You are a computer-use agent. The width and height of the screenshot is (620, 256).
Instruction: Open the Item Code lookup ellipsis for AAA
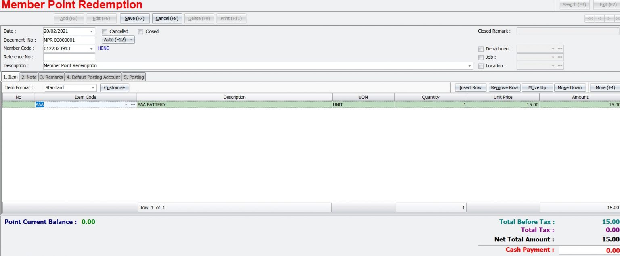point(133,104)
